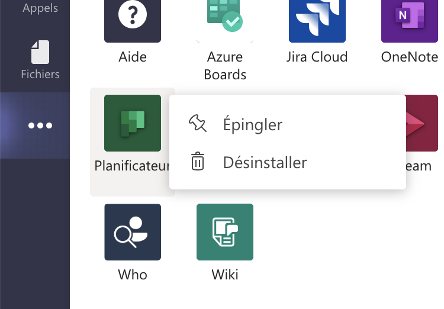Go to Appels in the sidebar
The width and height of the screenshot is (444, 309).
(40, 8)
